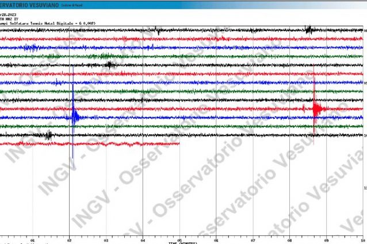Click the black burst near minute 3
The height and width of the screenshot is (244, 367).
pyautogui.click(x=109, y=65)
